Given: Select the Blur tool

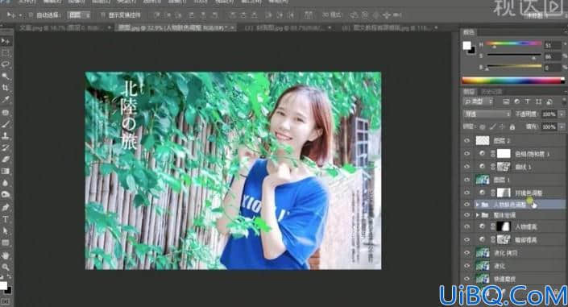Looking at the screenshot, I should click(x=6, y=183).
